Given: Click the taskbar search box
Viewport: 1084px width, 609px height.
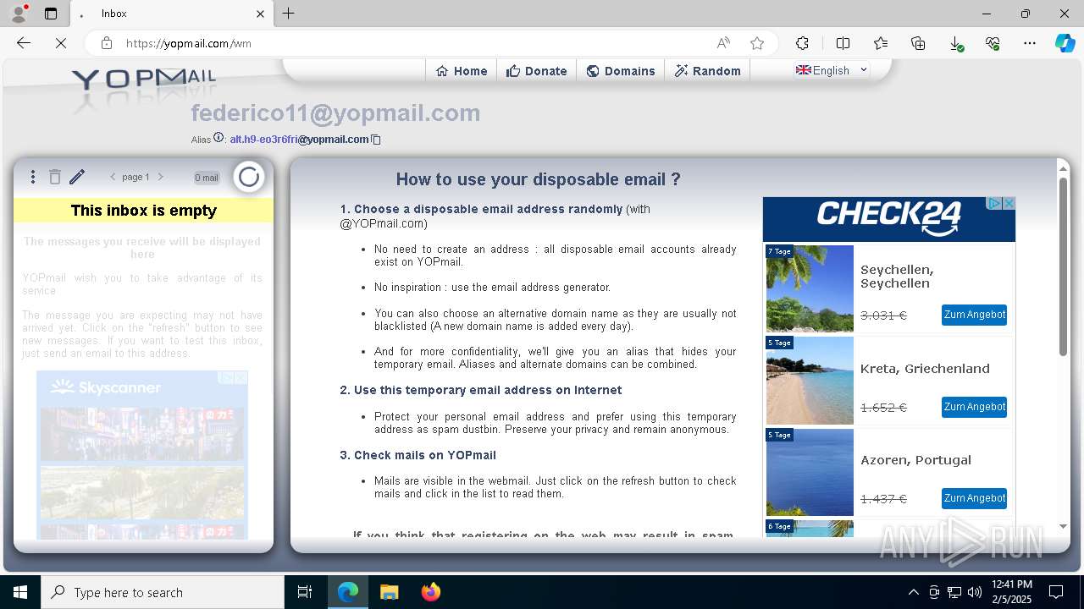Looking at the screenshot, I should coord(163,592).
